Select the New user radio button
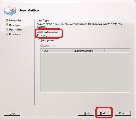Screen dimensions: 136x119 (x=38, y=36)
